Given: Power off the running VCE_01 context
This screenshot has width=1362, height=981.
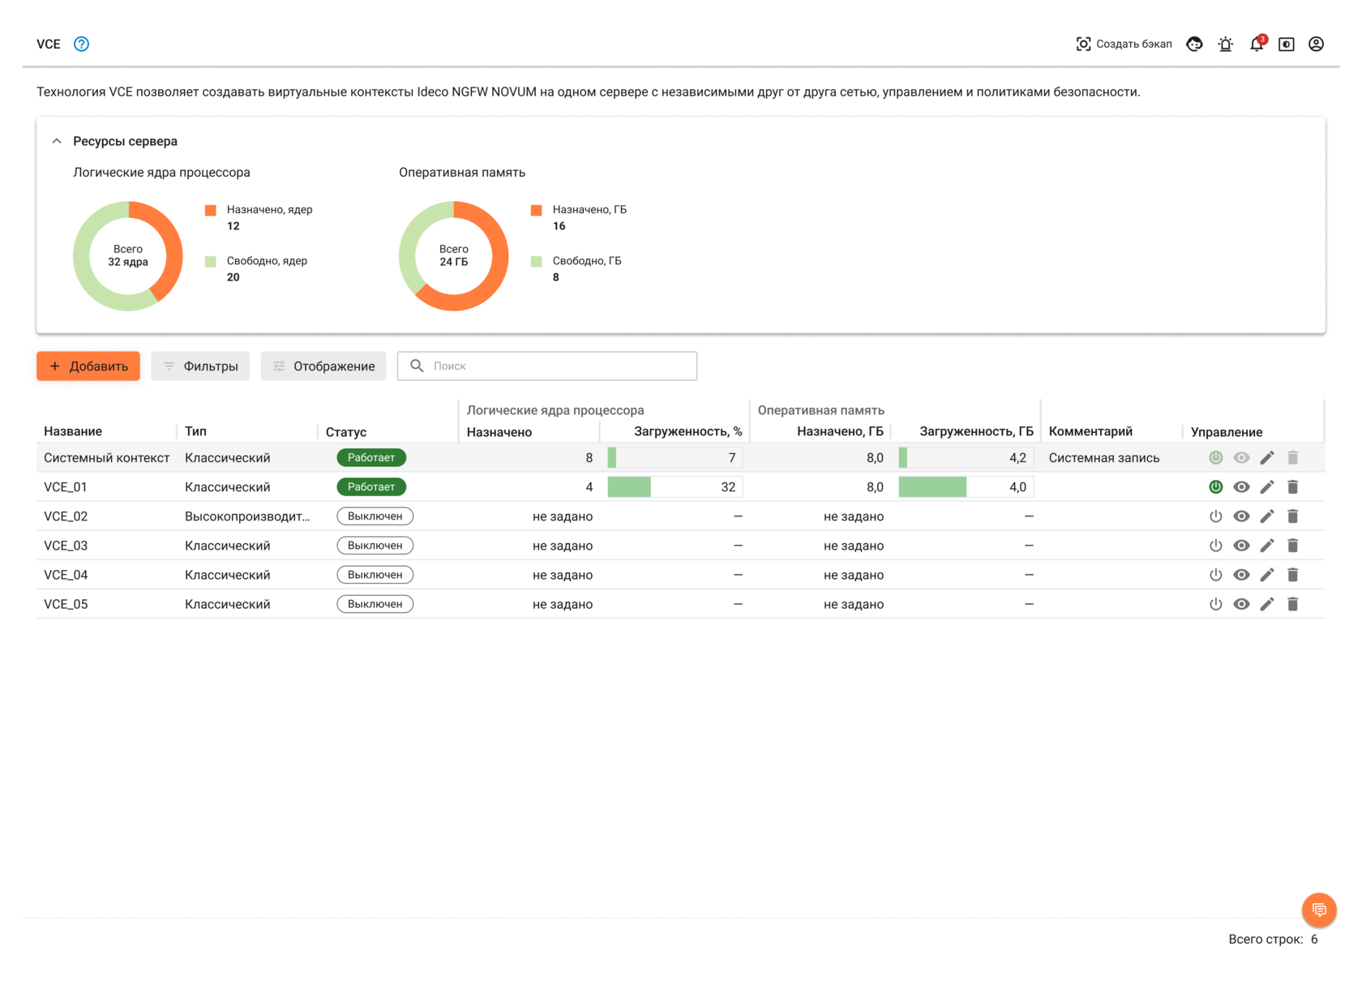Looking at the screenshot, I should pyautogui.click(x=1215, y=487).
